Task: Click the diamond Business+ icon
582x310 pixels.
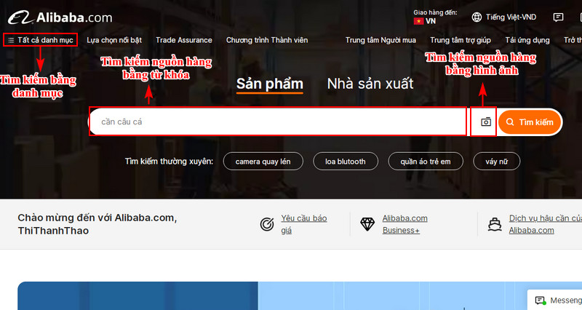Action: [367, 224]
